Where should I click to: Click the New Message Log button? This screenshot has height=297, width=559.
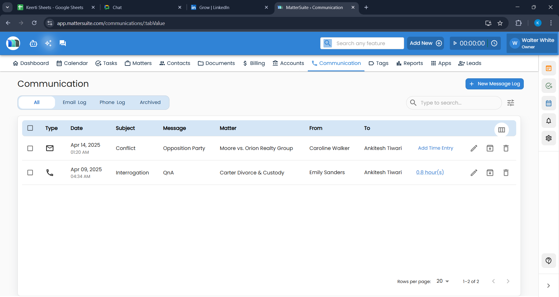tap(494, 84)
